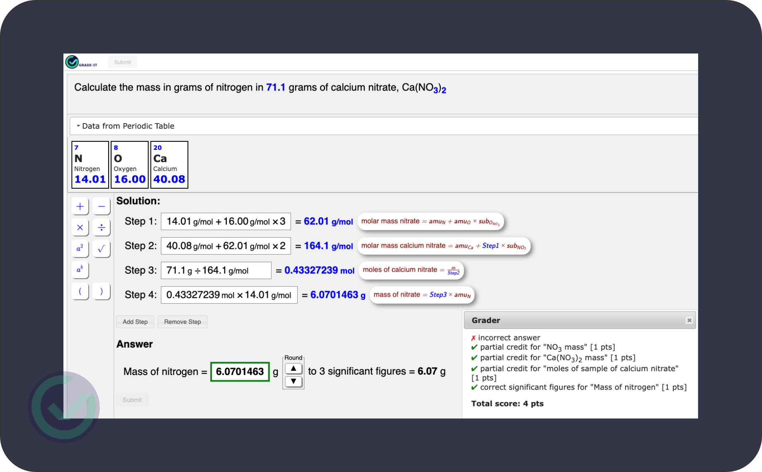
Task: Click the Step 1 expression input box
Action: [226, 221]
